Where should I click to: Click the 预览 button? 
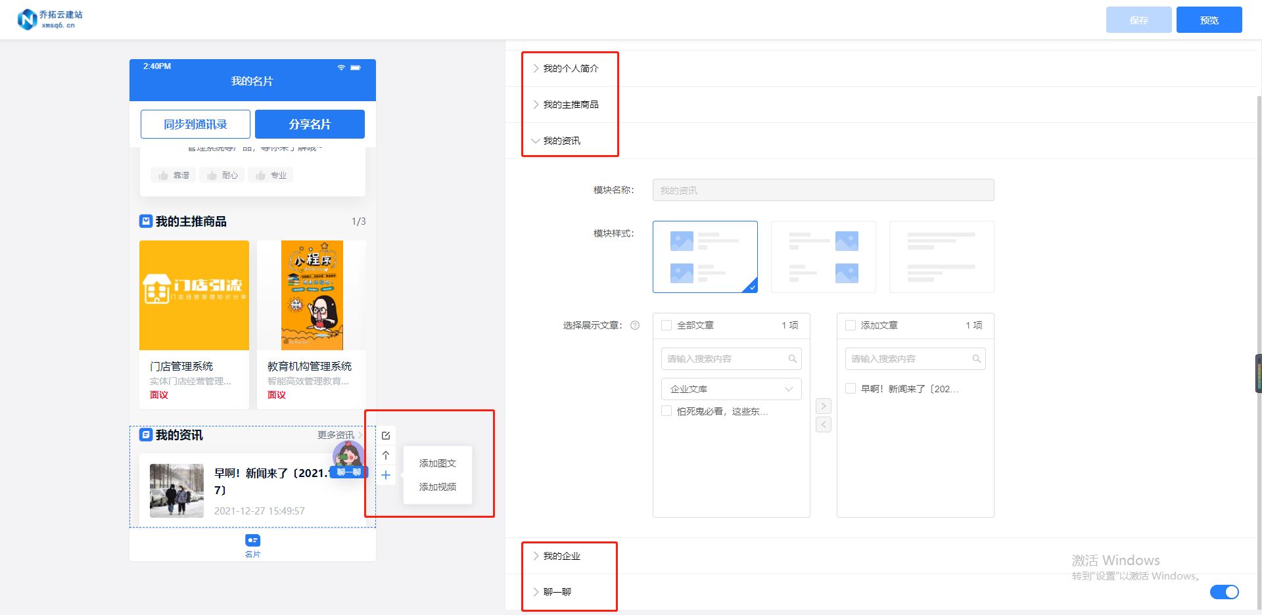pyautogui.click(x=1209, y=20)
